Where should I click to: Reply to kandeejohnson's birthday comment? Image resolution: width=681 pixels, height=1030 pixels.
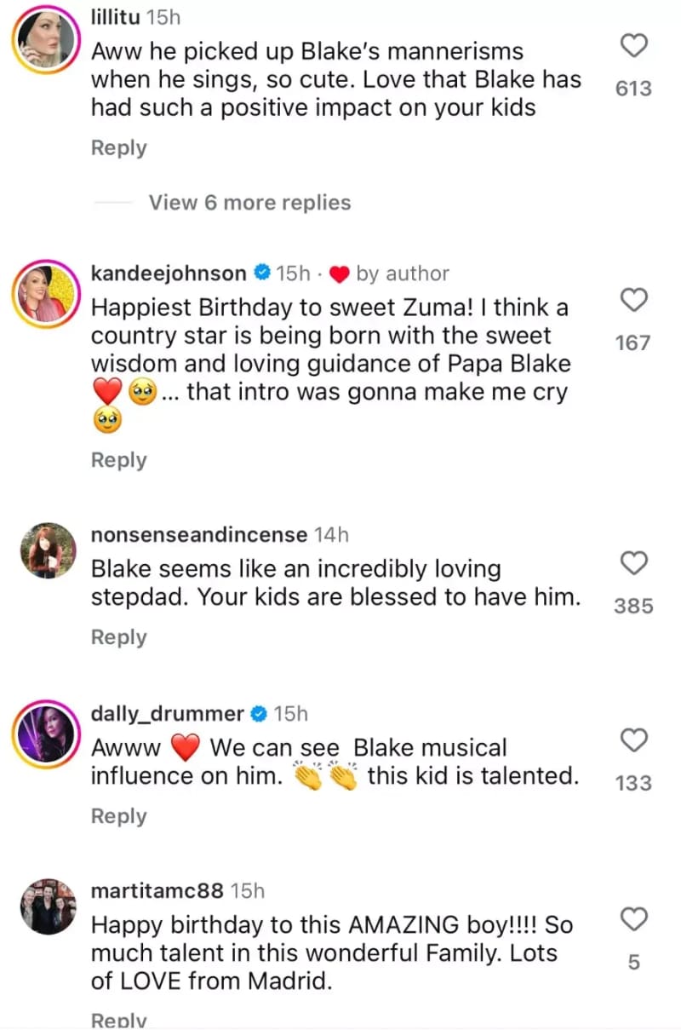point(119,460)
